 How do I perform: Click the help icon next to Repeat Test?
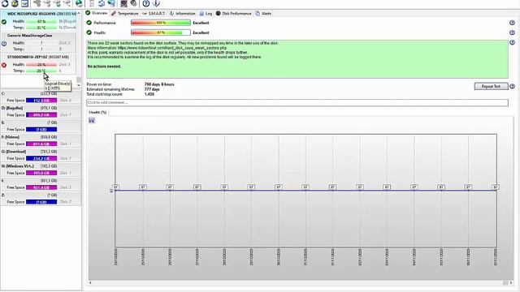[x=512, y=86]
